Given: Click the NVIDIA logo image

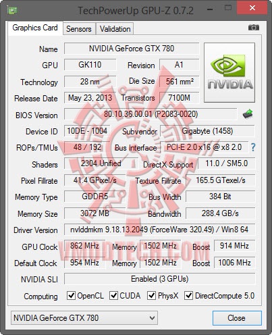Looking at the screenshot, I should [229, 72].
